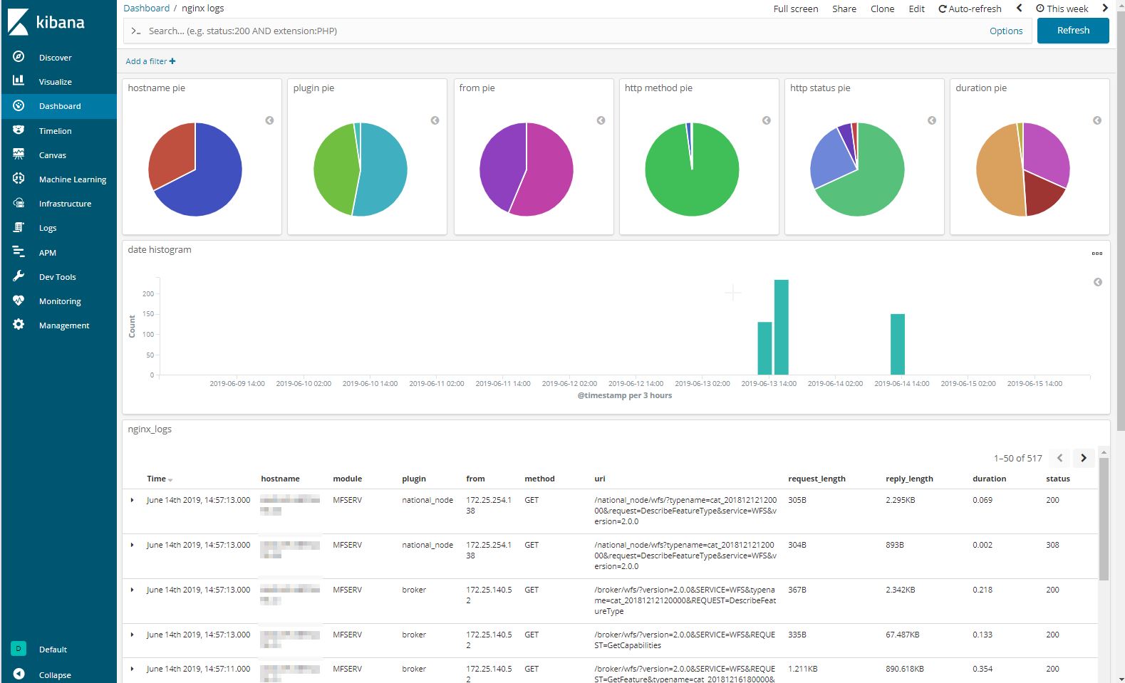Screen dimensions: 1125x683
Task: Open the date histogram panel options menu
Action: coord(1097,254)
